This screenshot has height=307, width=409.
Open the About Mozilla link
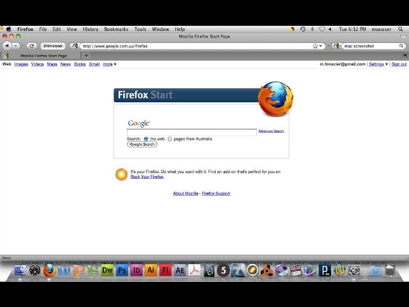pyautogui.click(x=185, y=193)
